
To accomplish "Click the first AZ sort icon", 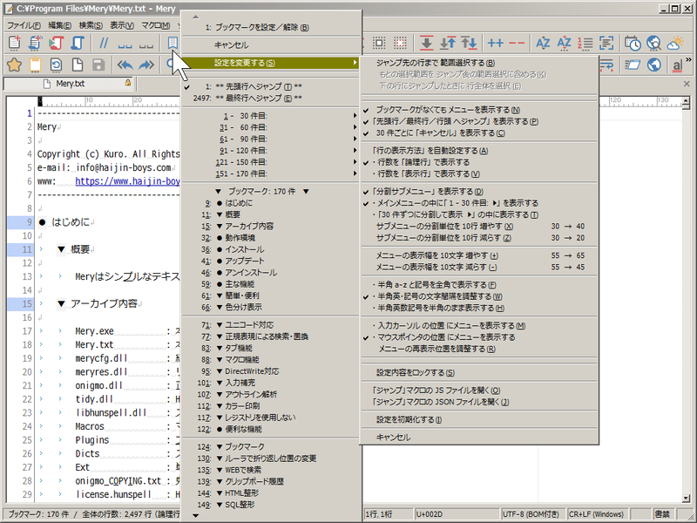I will click(x=543, y=43).
